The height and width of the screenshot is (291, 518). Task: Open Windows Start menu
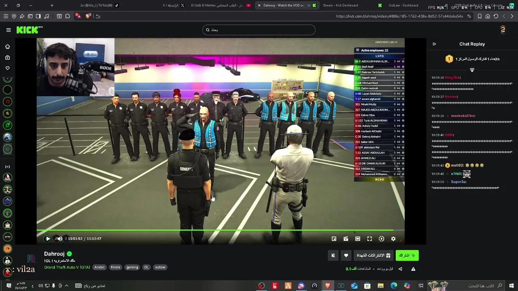pos(512,286)
